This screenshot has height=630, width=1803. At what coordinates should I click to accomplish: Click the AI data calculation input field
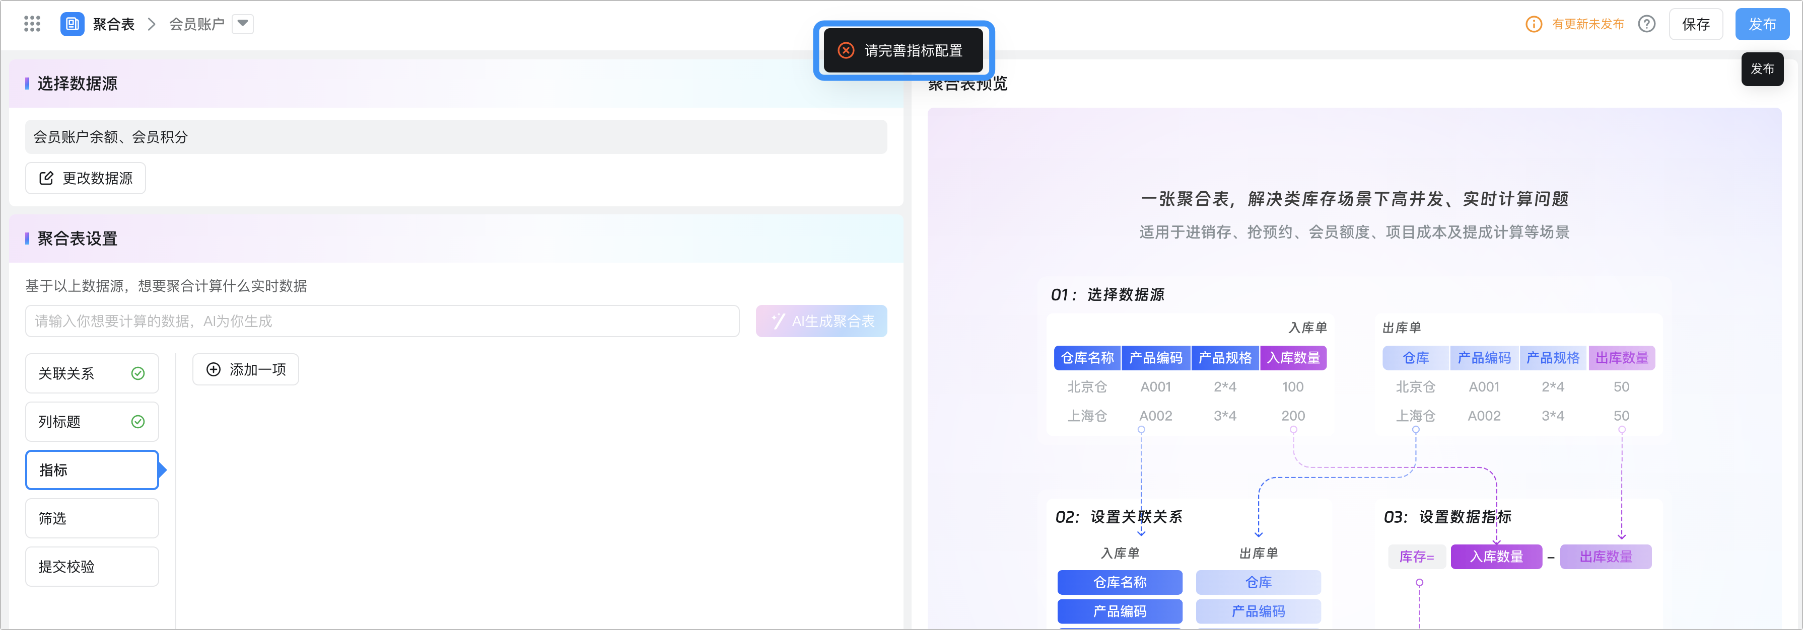coord(382,321)
